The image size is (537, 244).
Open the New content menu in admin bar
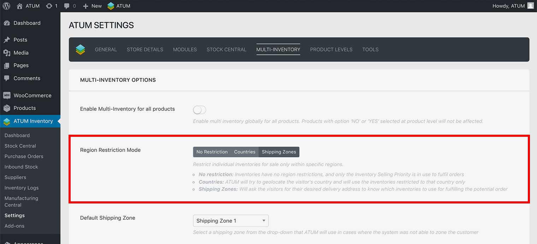coord(92,6)
